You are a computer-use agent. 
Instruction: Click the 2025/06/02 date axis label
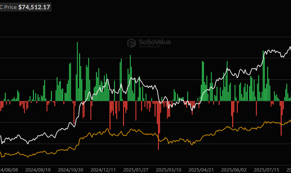232,170
